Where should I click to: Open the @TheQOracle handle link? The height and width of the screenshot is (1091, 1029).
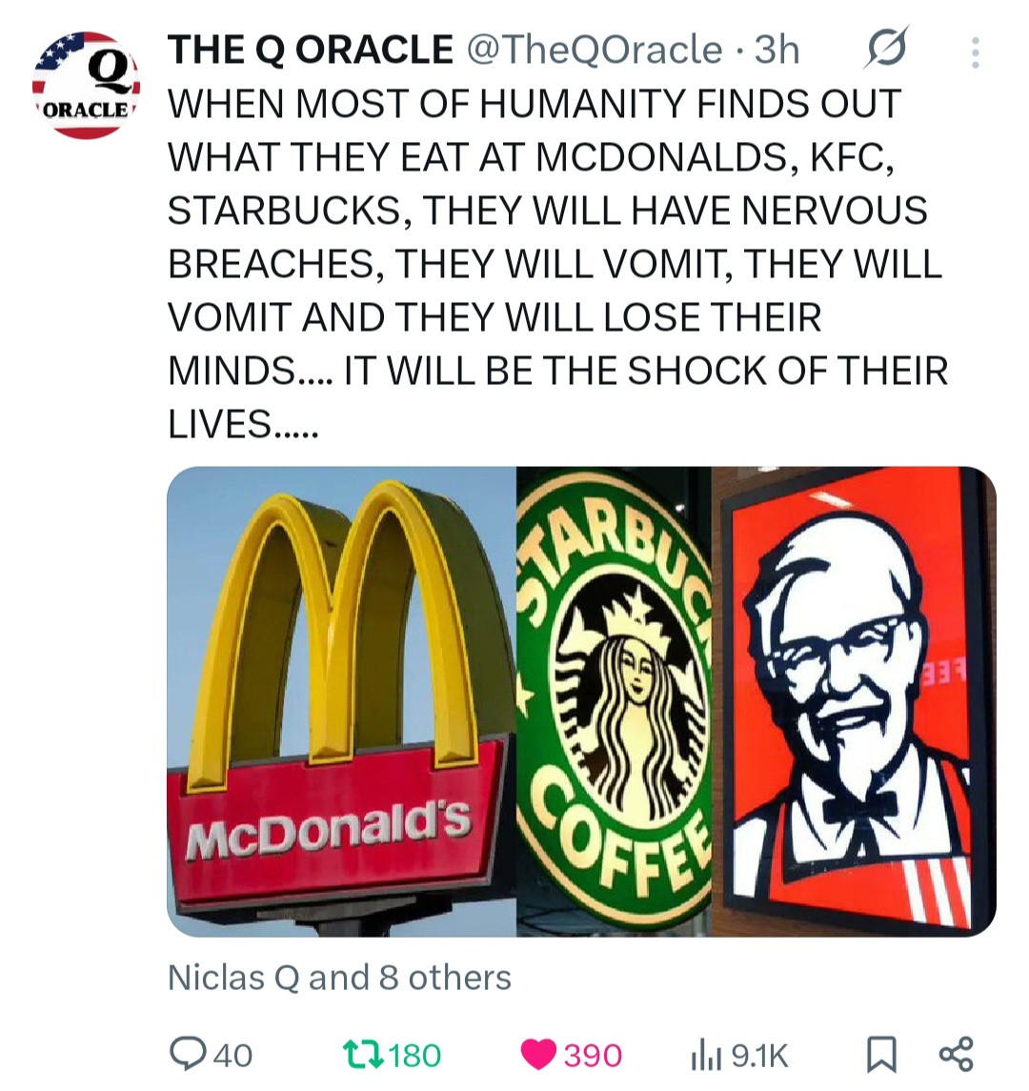pyautogui.click(x=591, y=50)
